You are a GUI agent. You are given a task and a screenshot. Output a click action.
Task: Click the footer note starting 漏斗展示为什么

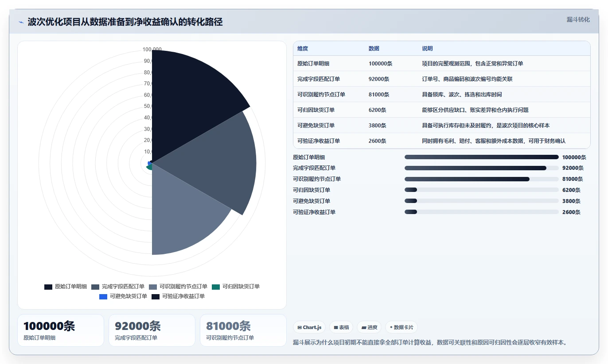430,342
